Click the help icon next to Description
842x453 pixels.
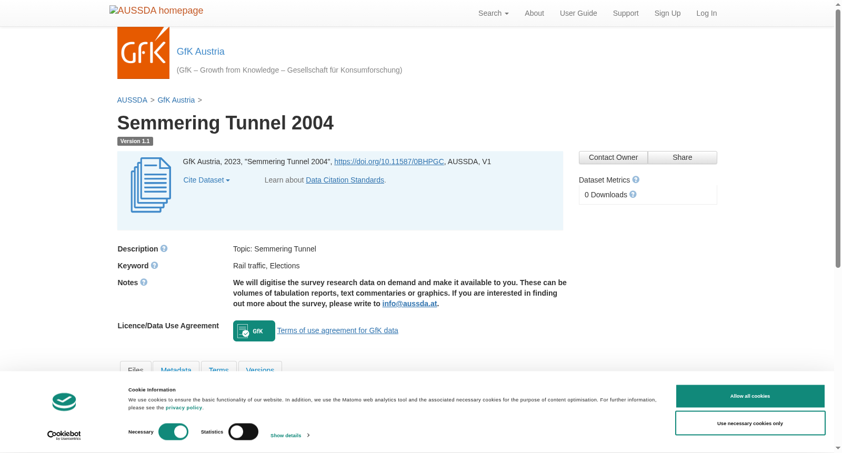(x=164, y=248)
